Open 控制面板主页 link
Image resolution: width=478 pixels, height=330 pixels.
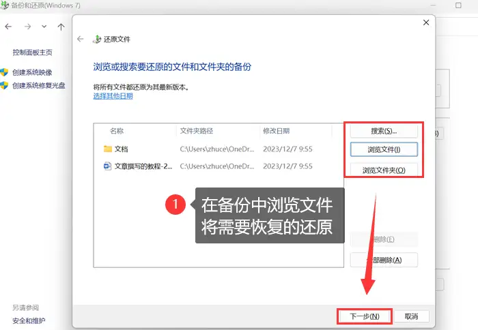(32, 52)
